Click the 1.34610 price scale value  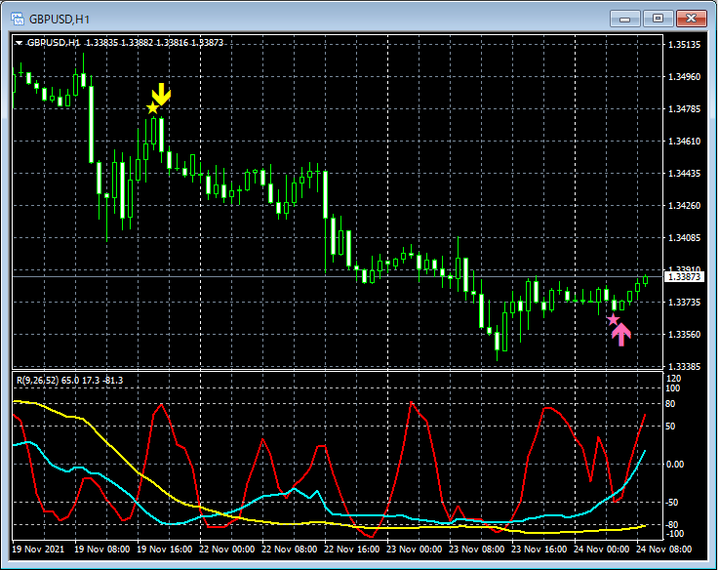[685, 142]
